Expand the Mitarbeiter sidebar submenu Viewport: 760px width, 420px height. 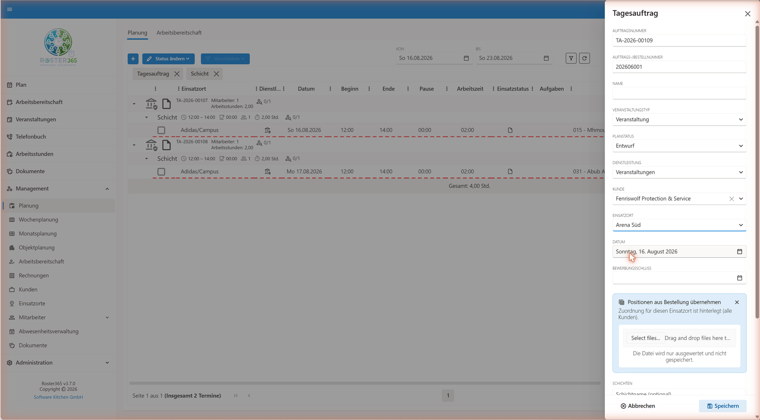click(107, 317)
